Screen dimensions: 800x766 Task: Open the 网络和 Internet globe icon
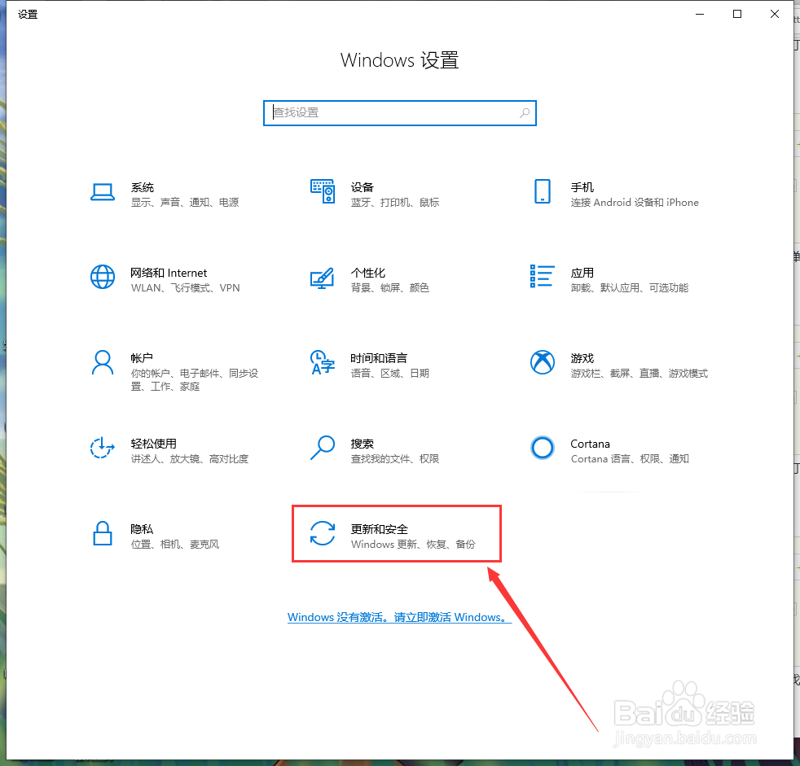tap(103, 278)
